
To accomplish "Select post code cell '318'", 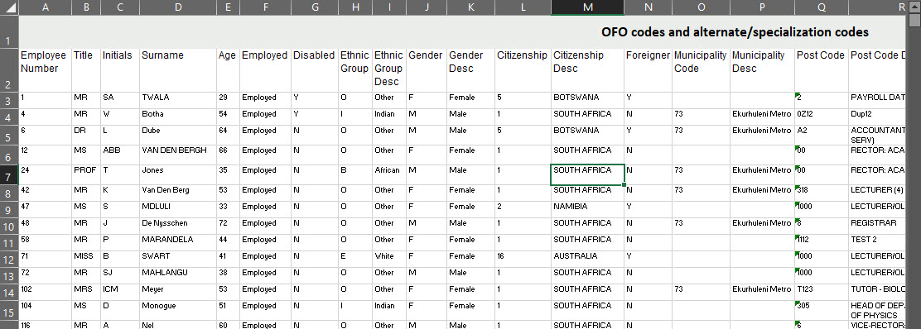I will click(x=822, y=193).
